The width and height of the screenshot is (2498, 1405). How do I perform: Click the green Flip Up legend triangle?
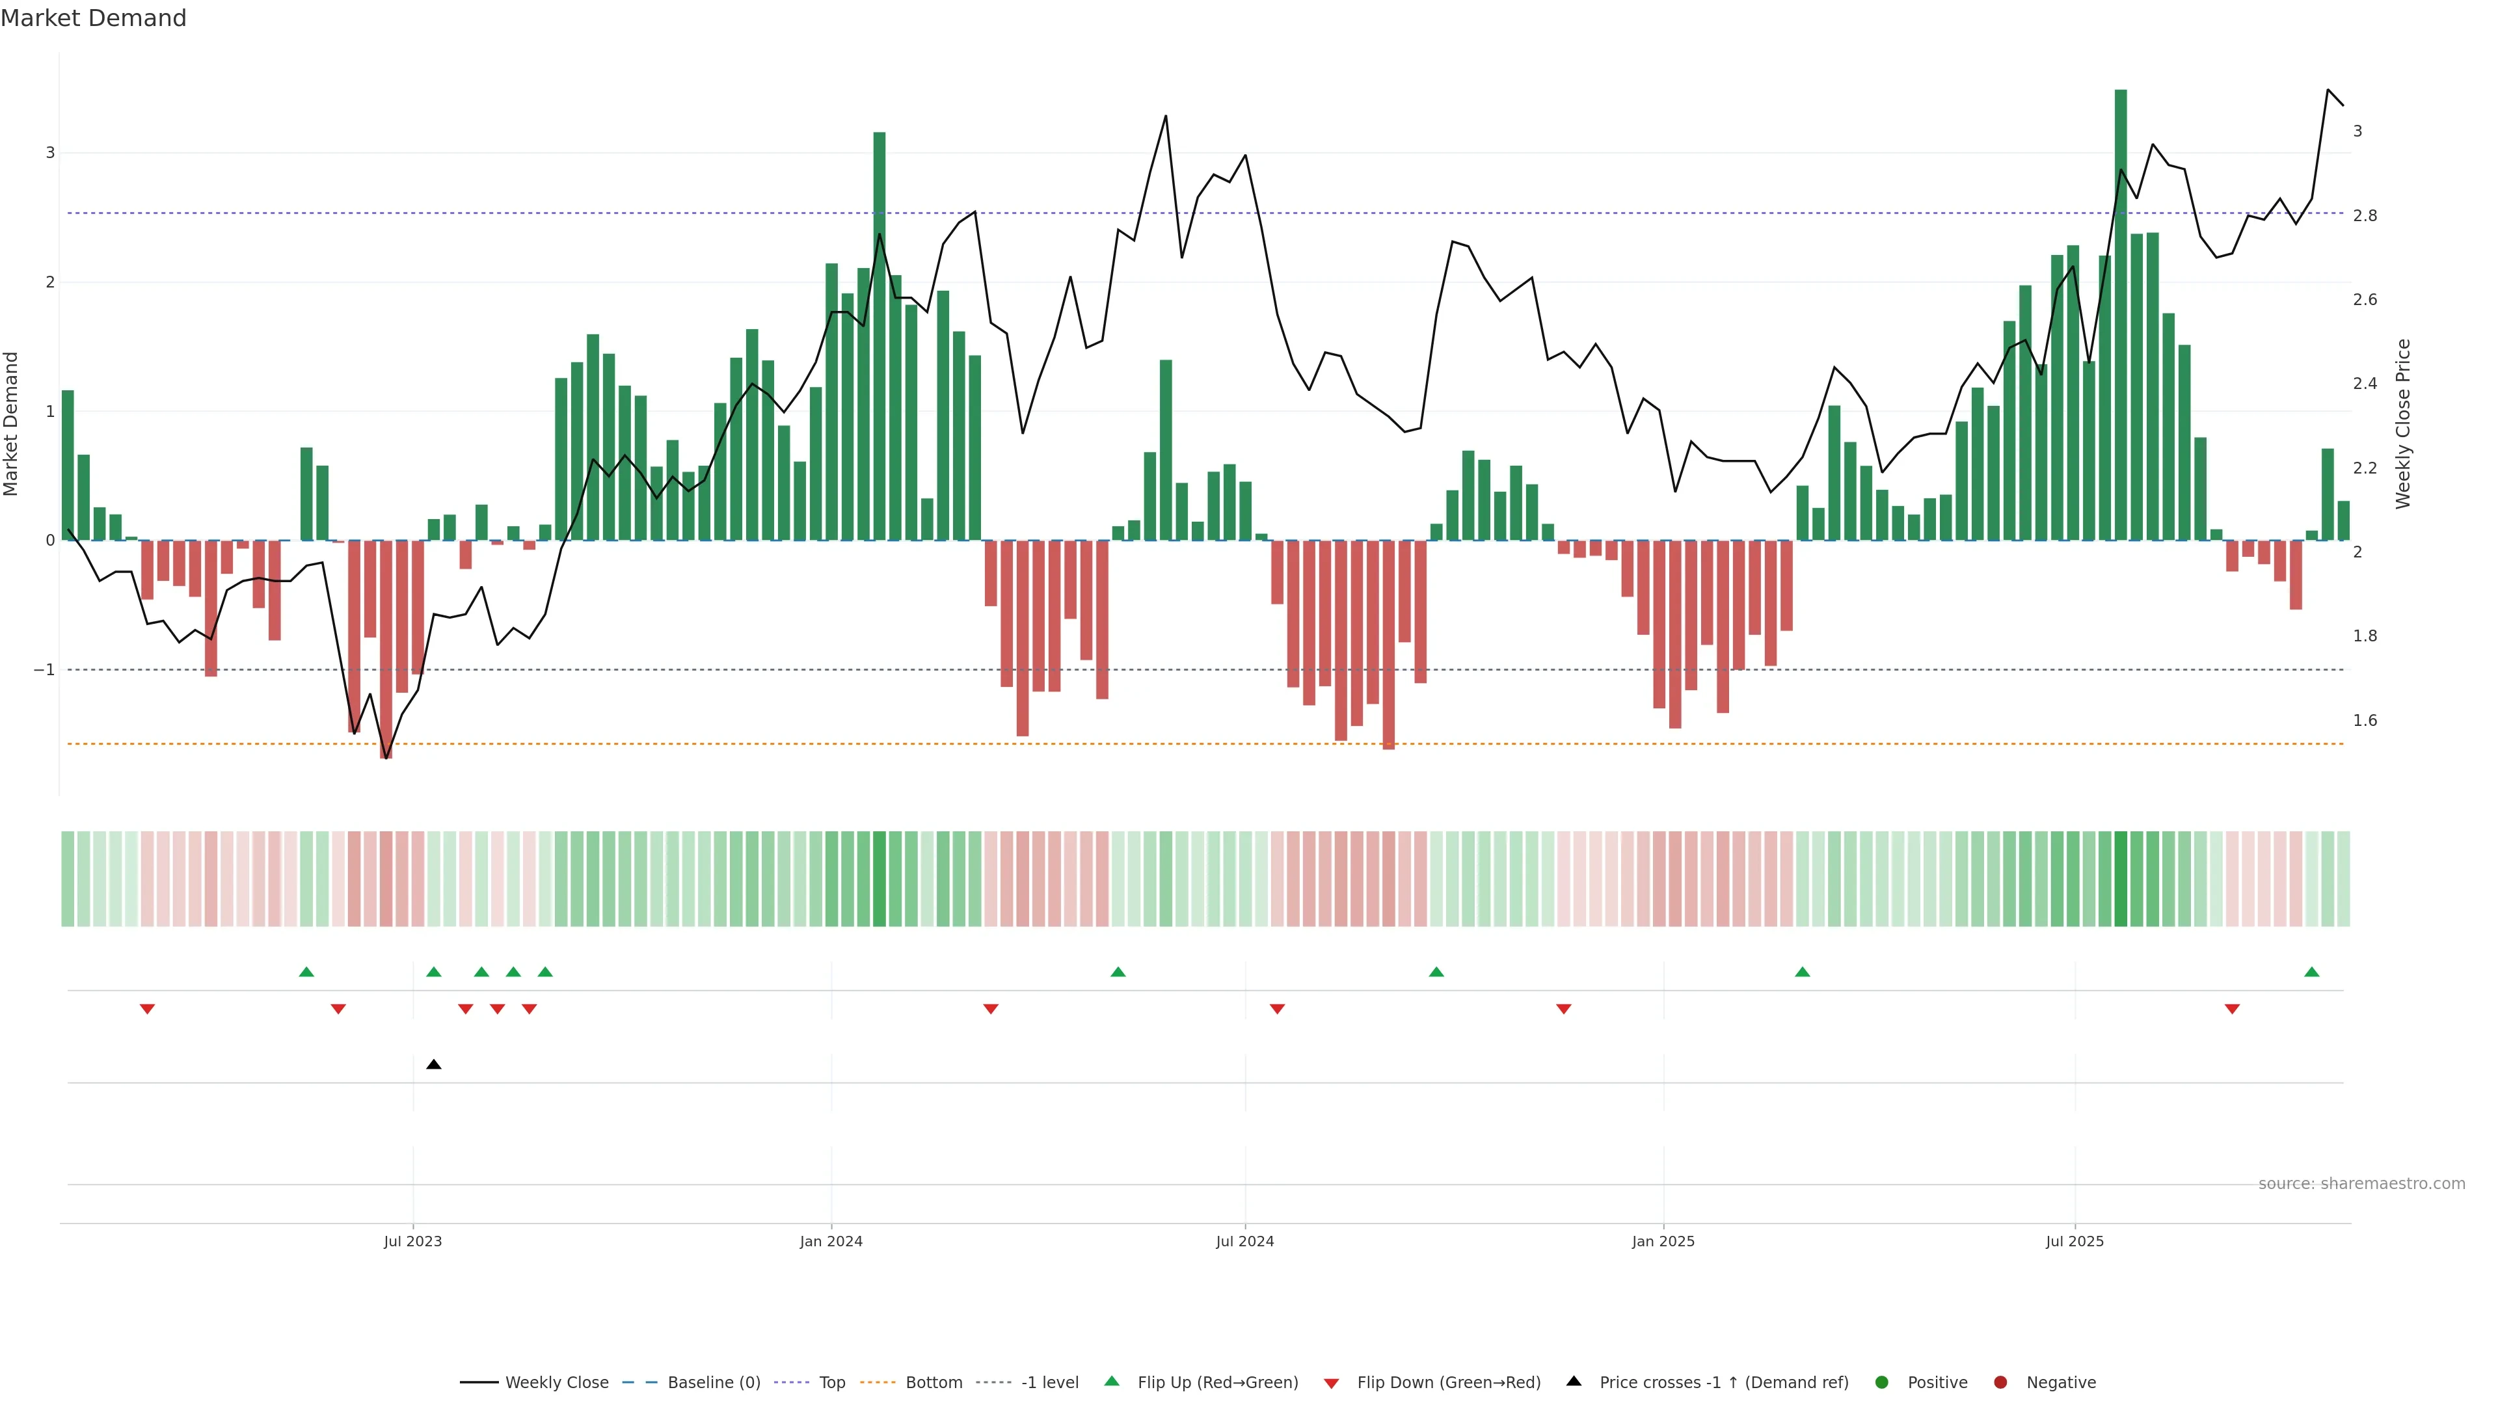pyautogui.click(x=1112, y=1382)
